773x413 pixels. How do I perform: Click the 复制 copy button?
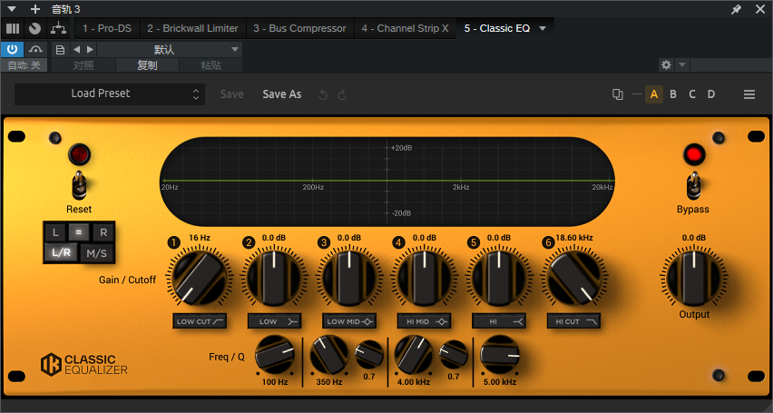tap(147, 65)
